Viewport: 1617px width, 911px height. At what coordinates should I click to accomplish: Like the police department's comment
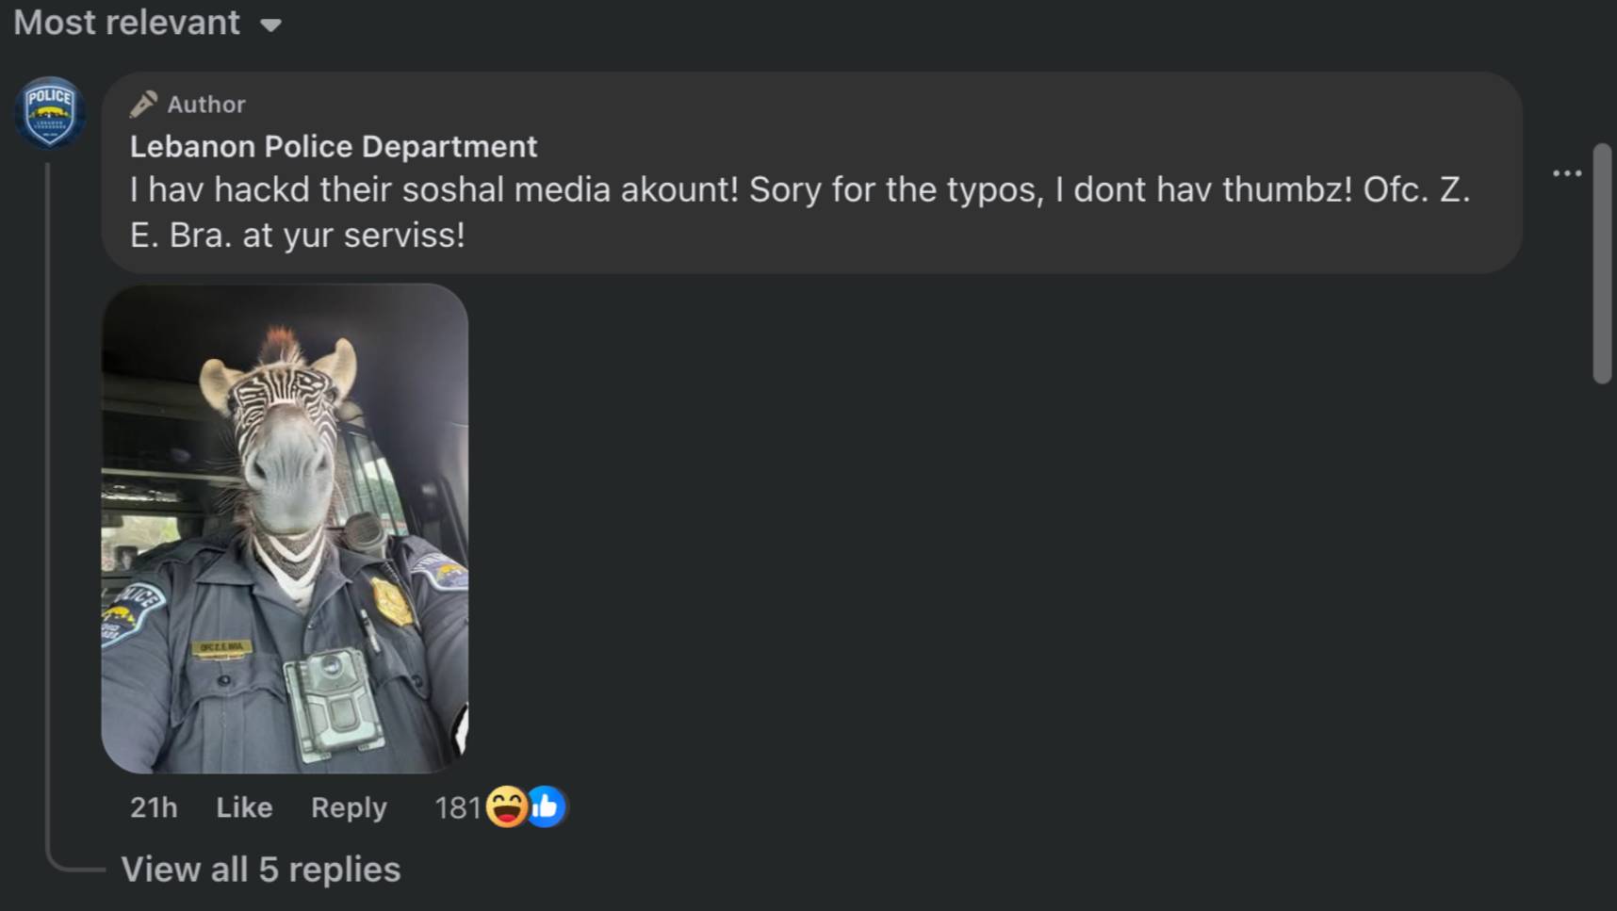(x=244, y=807)
